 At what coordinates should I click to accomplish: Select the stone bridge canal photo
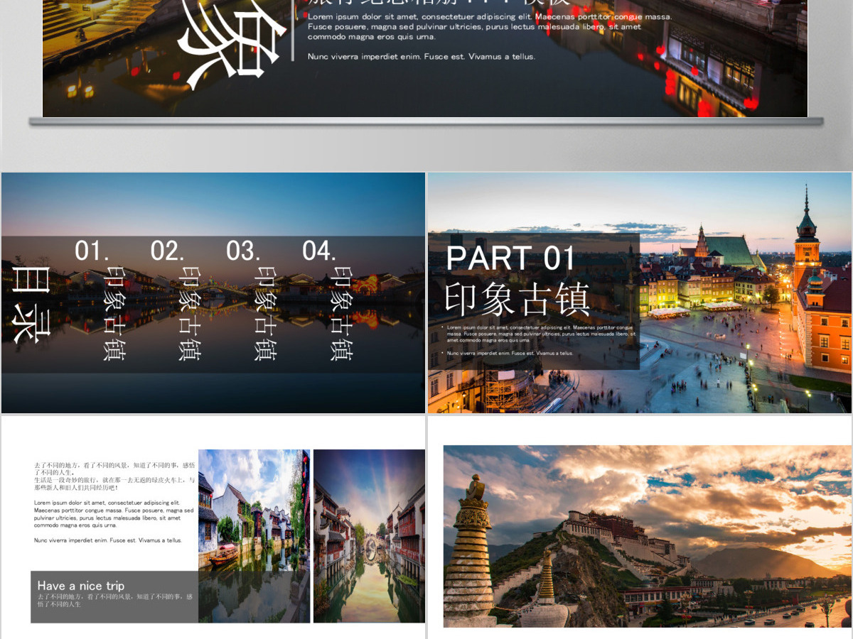tap(369, 536)
